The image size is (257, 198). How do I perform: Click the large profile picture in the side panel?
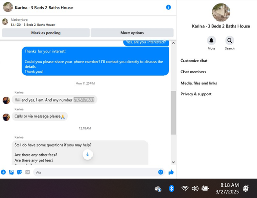click(221, 12)
